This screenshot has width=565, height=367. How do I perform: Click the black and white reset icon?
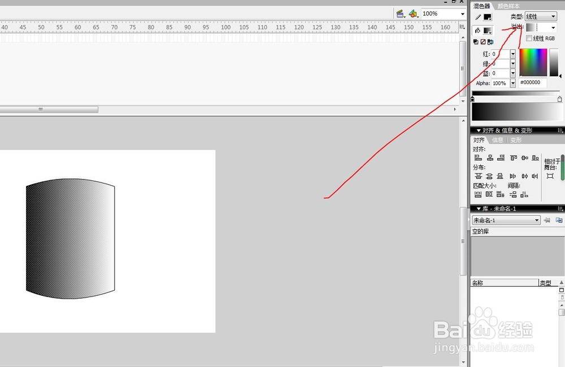click(x=476, y=42)
